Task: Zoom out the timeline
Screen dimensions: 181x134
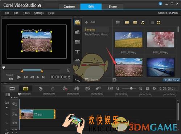Action: point(118,89)
